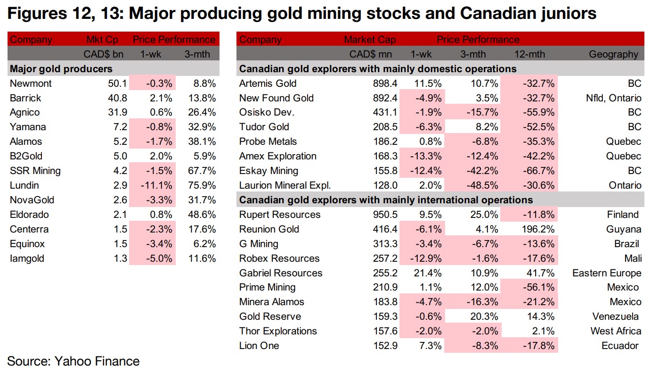The width and height of the screenshot is (659, 374).
Task: Select Lion One's Ecuador geography cell
Action: [621, 346]
